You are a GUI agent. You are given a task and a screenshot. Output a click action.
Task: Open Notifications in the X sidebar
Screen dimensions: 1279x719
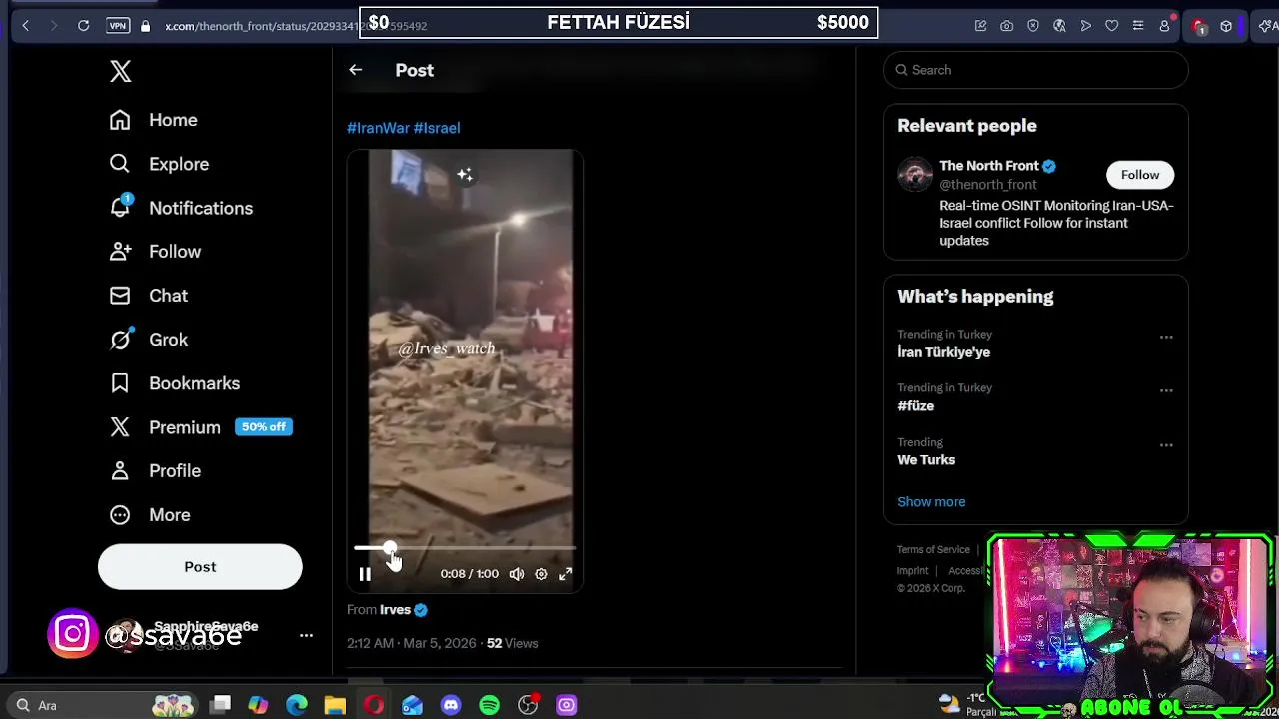(x=181, y=208)
